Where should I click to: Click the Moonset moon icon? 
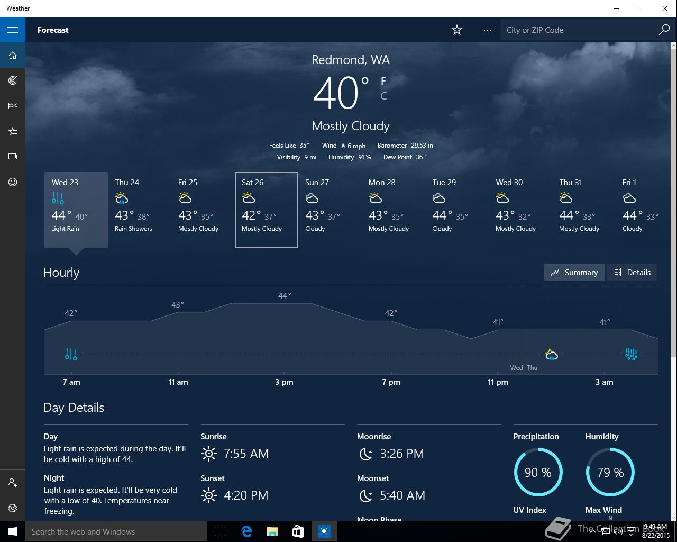[365, 495]
